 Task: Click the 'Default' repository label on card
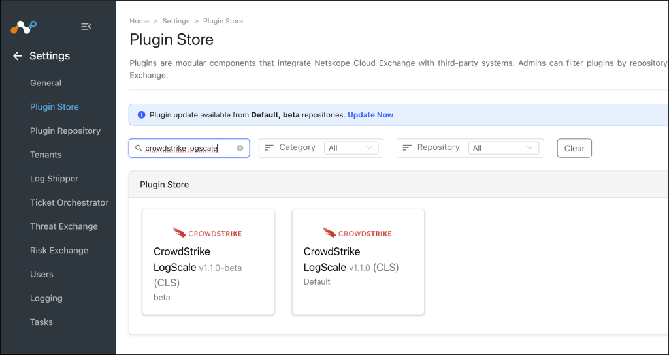(x=317, y=282)
